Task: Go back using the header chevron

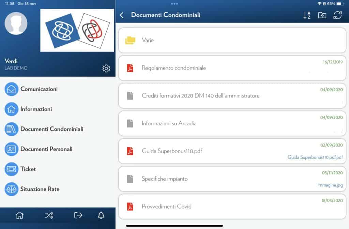Action: (x=122, y=15)
